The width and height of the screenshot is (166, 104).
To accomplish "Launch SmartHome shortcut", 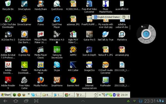I will (x=57, y=82).
